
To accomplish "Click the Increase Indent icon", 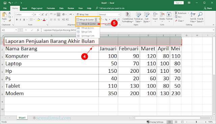I will [x=67, y=20].
